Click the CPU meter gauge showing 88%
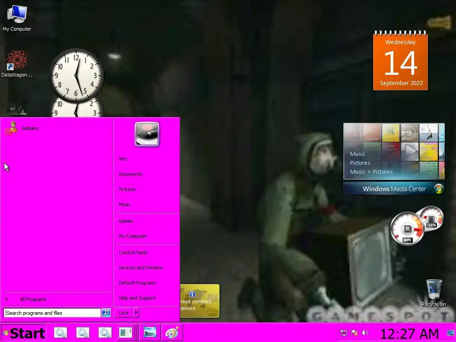 click(407, 228)
